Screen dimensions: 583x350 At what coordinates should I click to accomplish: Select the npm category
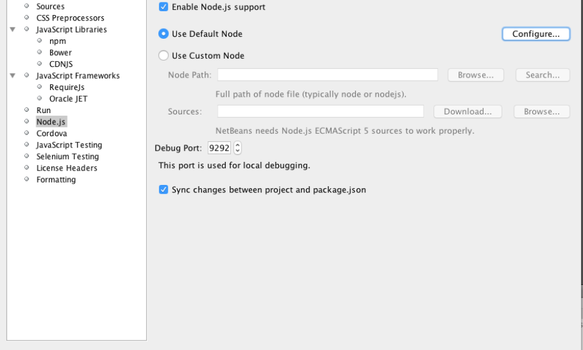58,41
